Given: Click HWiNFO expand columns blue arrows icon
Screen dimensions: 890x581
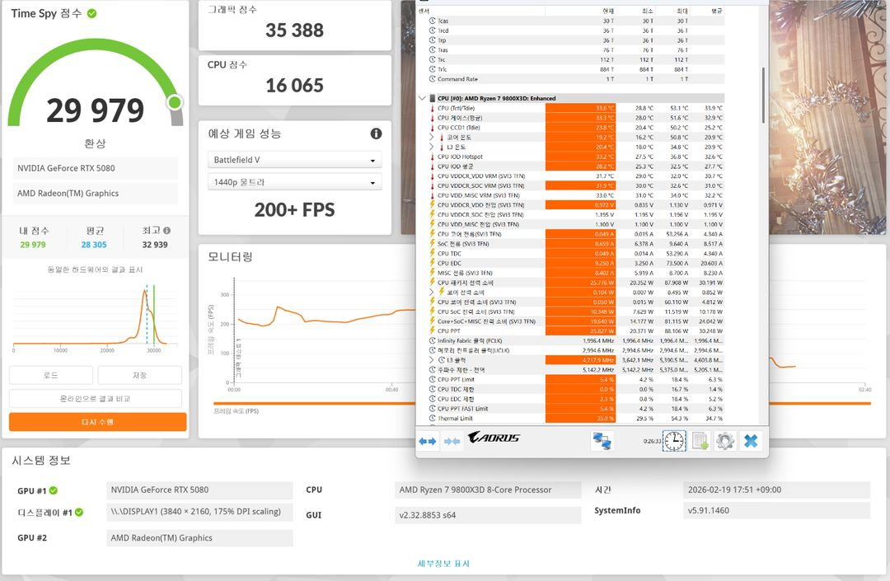Looking at the screenshot, I should pyautogui.click(x=428, y=442).
